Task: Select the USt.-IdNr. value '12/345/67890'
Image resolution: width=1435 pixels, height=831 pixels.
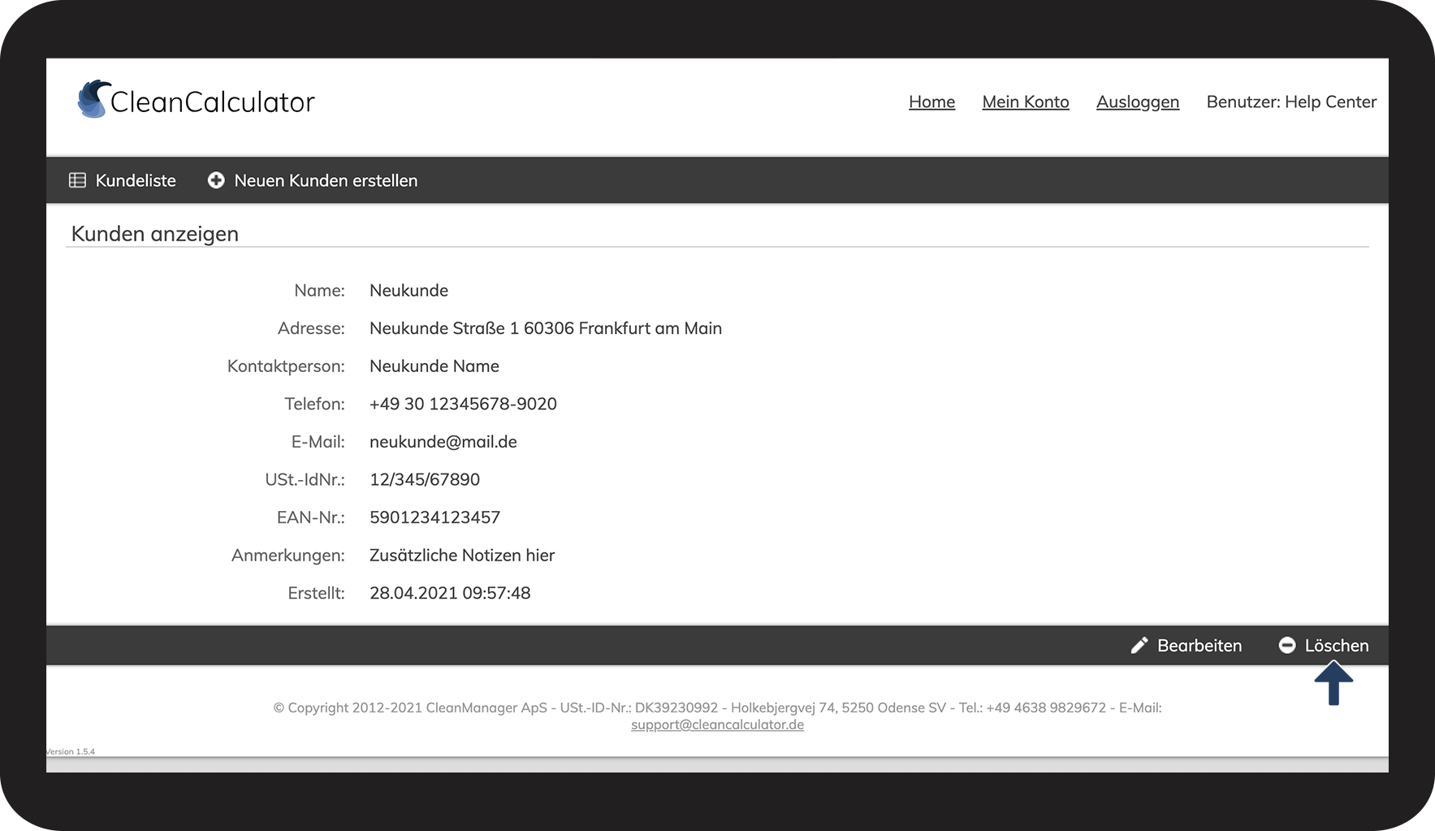Action: (x=425, y=479)
